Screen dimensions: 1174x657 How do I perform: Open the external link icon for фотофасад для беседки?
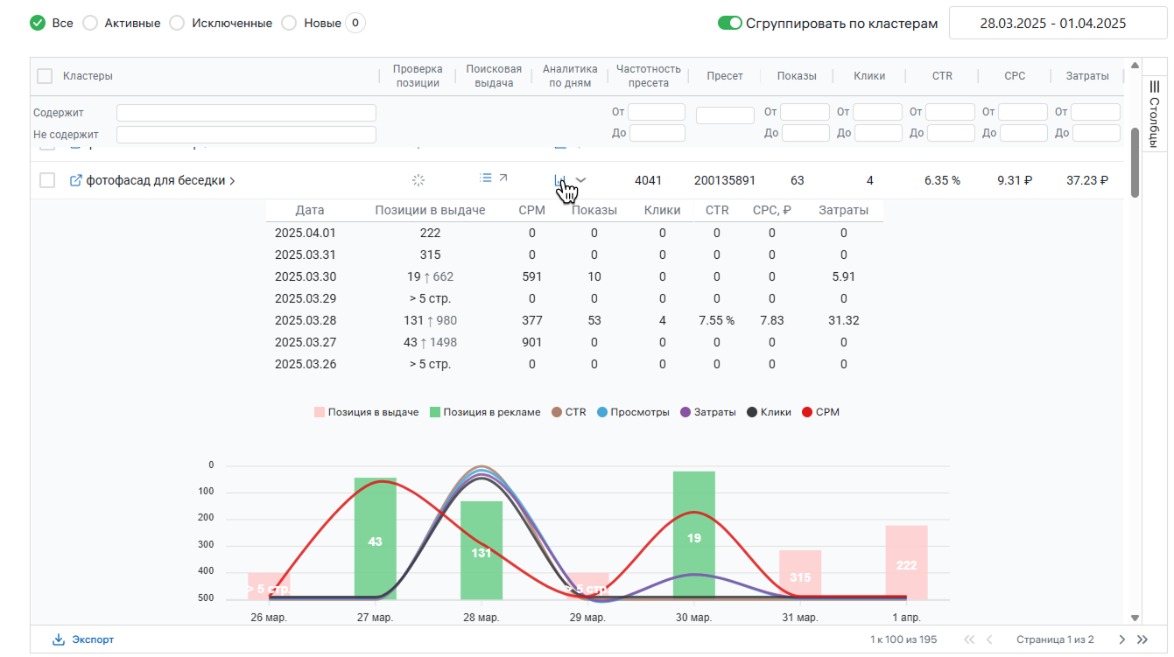76,180
